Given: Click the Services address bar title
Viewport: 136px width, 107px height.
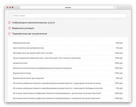Looking at the screenshot, I should pos(68,8).
